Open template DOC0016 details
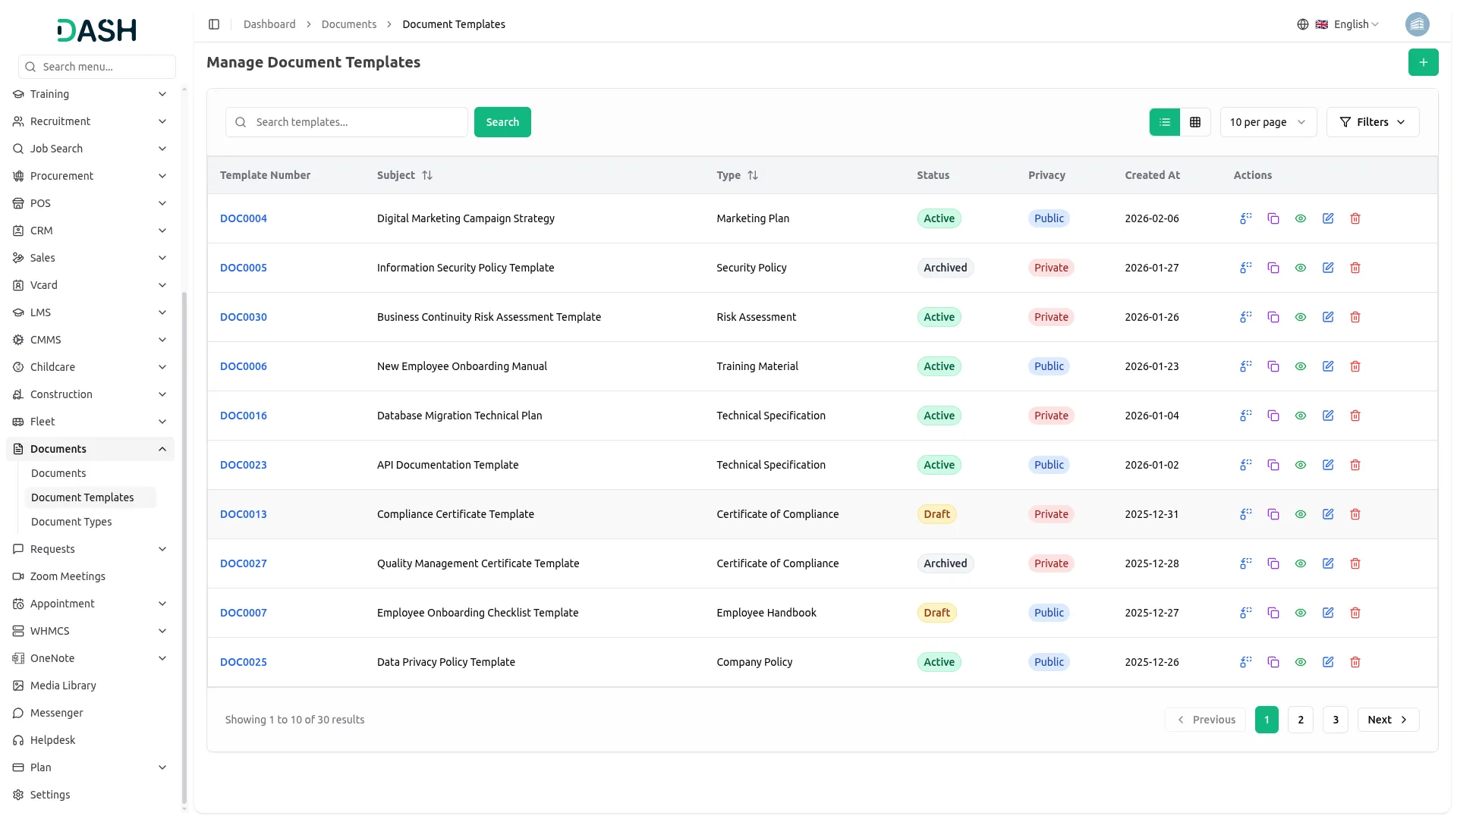This screenshot has height=819, width=1457. tap(243, 416)
